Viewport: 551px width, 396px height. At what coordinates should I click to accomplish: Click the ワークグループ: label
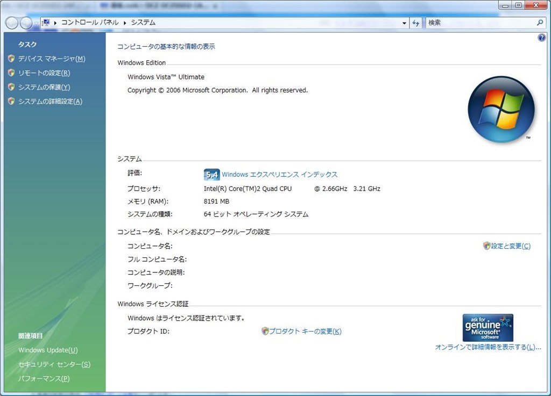click(150, 285)
